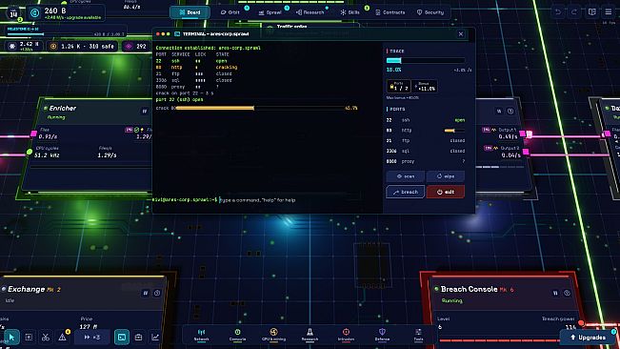The width and height of the screenshot is (620, 349).
Task: Pause the Breach Console node
Action: [x=555, y=293]
